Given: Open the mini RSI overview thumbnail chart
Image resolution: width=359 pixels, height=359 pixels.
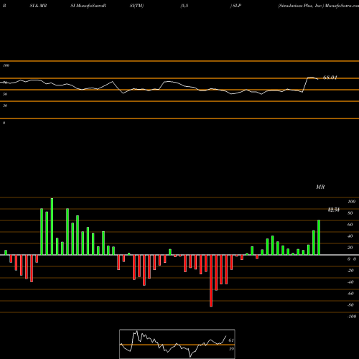Looking at the screenshot, I should (x=177, y=344).
